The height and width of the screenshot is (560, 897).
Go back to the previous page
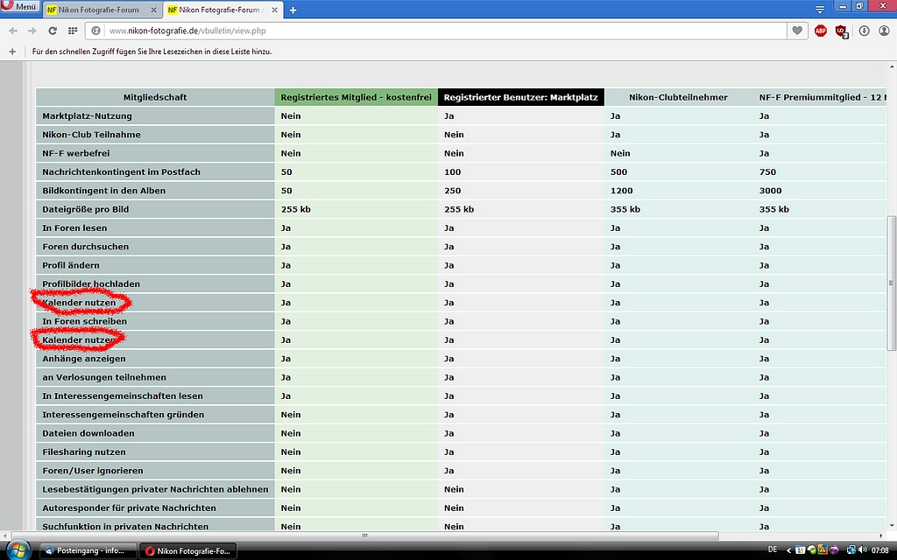point(13,31)
